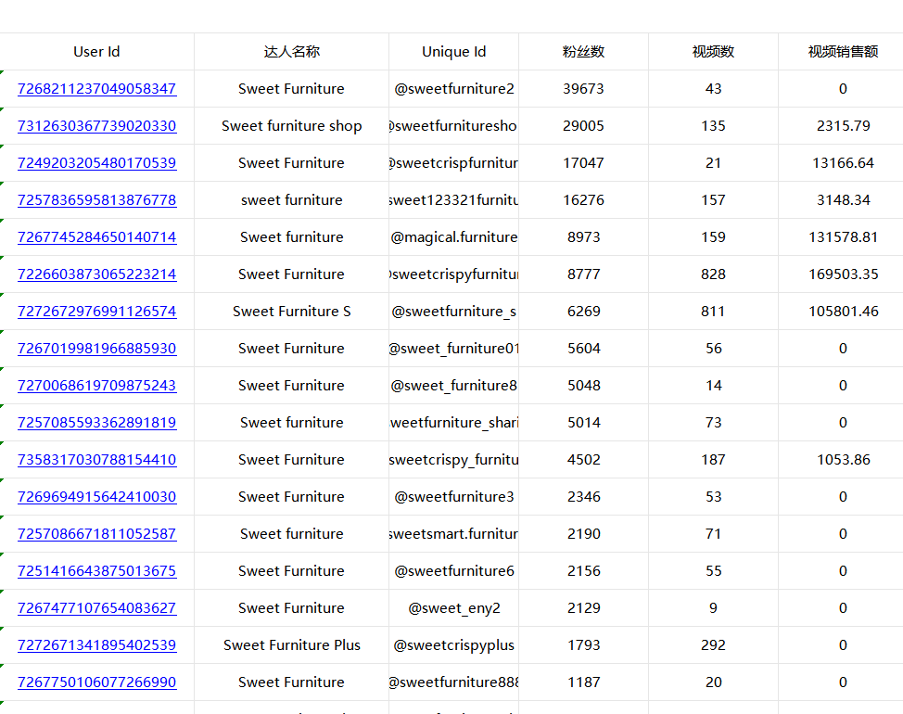This screenshot has height=714, width=903.
Task: Click User Id link 7358317030788154410
Action: (x=96, y=460)
